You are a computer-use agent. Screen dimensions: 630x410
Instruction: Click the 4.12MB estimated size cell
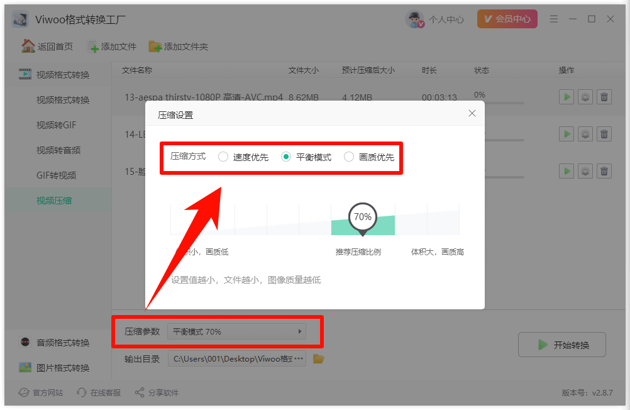click(357, 97)
